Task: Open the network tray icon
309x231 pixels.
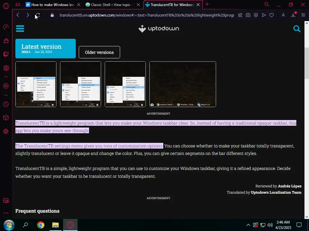Action: 263,225
